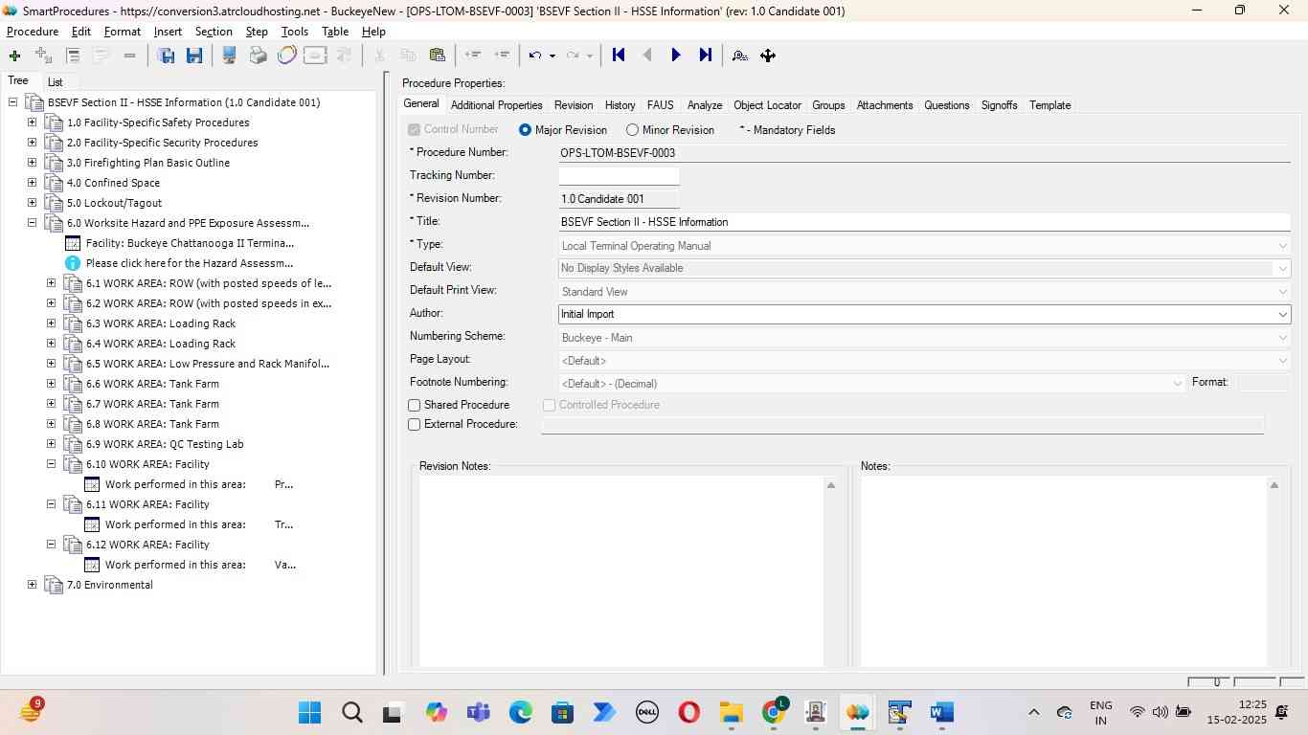Click the list lines icon beside add-substep
1308x735 pixels.
[x=73, y=56]
